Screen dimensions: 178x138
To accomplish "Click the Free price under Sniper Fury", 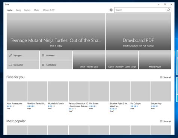I will (x=153, y=109).
